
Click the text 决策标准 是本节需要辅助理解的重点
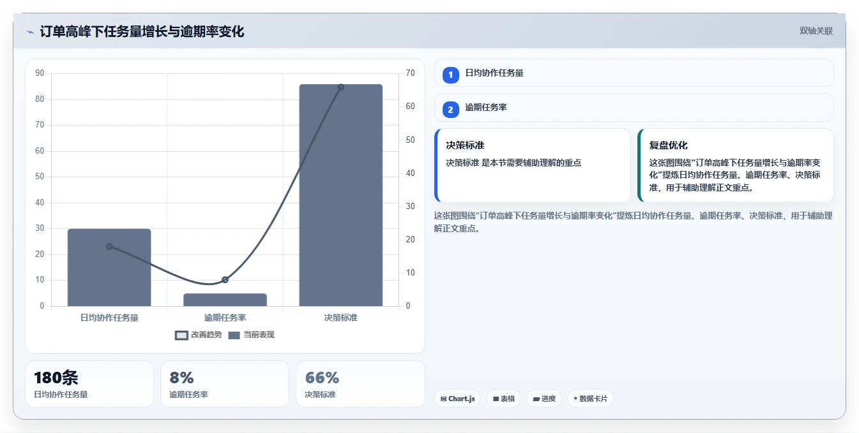tap(513, 163)
